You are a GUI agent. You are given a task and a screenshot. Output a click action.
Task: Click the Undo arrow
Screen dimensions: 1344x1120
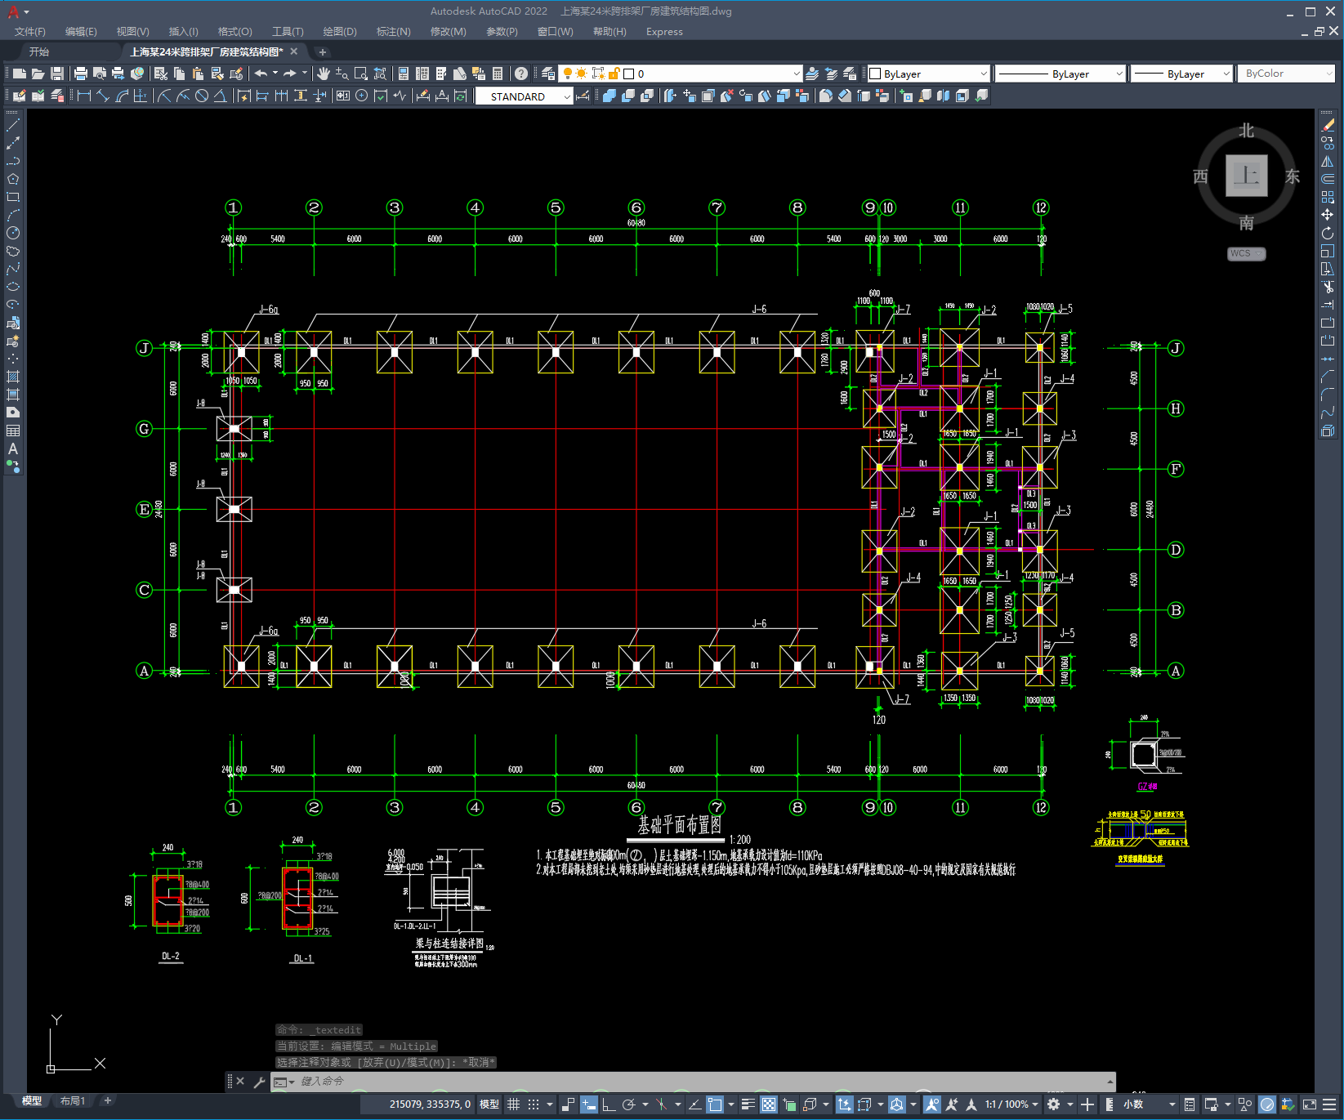click(x=261, y=74)
